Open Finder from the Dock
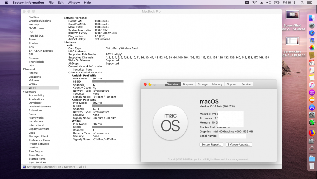The width and height of the screenshot is (317, 179). tap(312, 18)
